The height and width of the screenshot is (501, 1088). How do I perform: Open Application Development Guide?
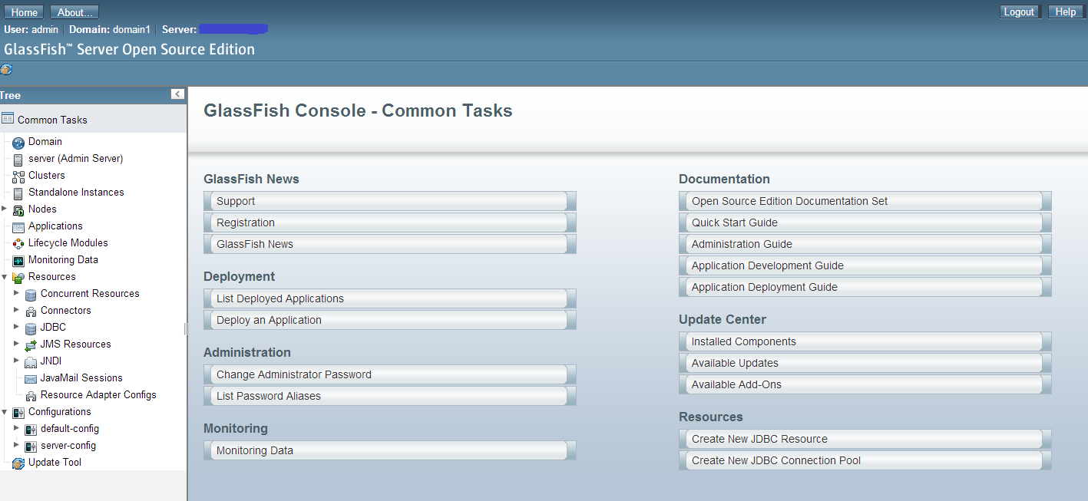pos(865,265)
